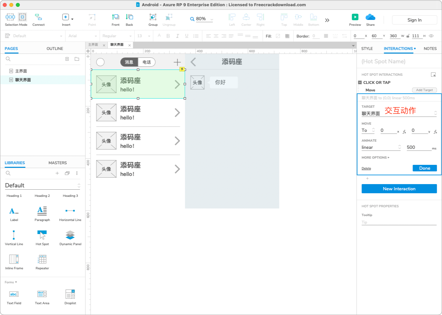Screen dimensions: 442x315
Task: Toggle widget visibility eye icon
Action: pos(431,36)
